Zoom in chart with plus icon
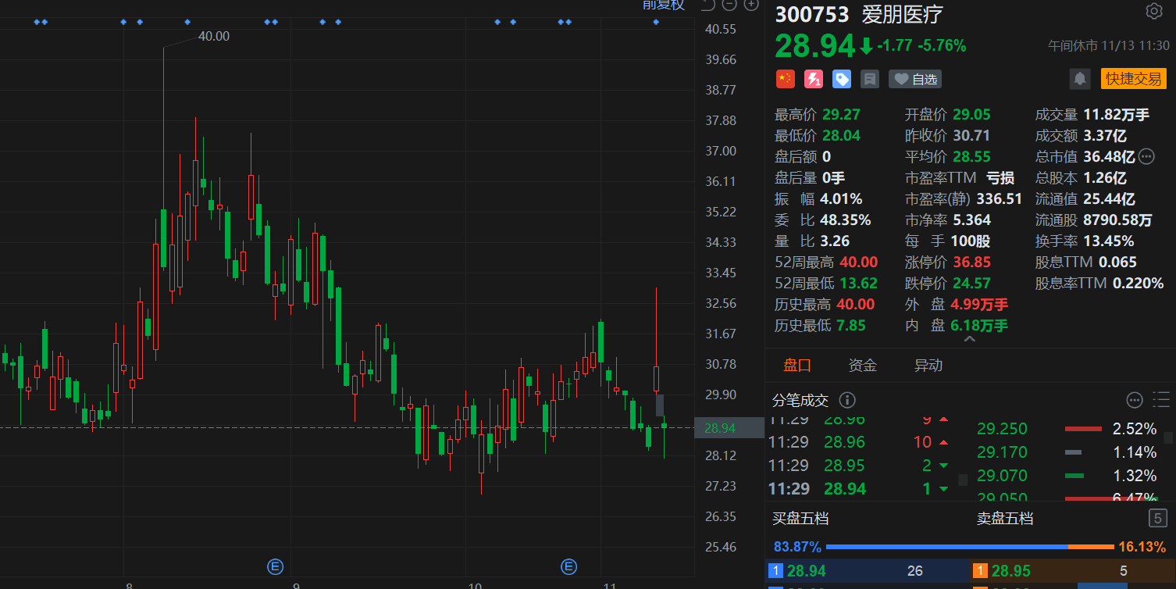Image resolution: width=1176 pixels, height=589 pixels. (x=751, y=5)
